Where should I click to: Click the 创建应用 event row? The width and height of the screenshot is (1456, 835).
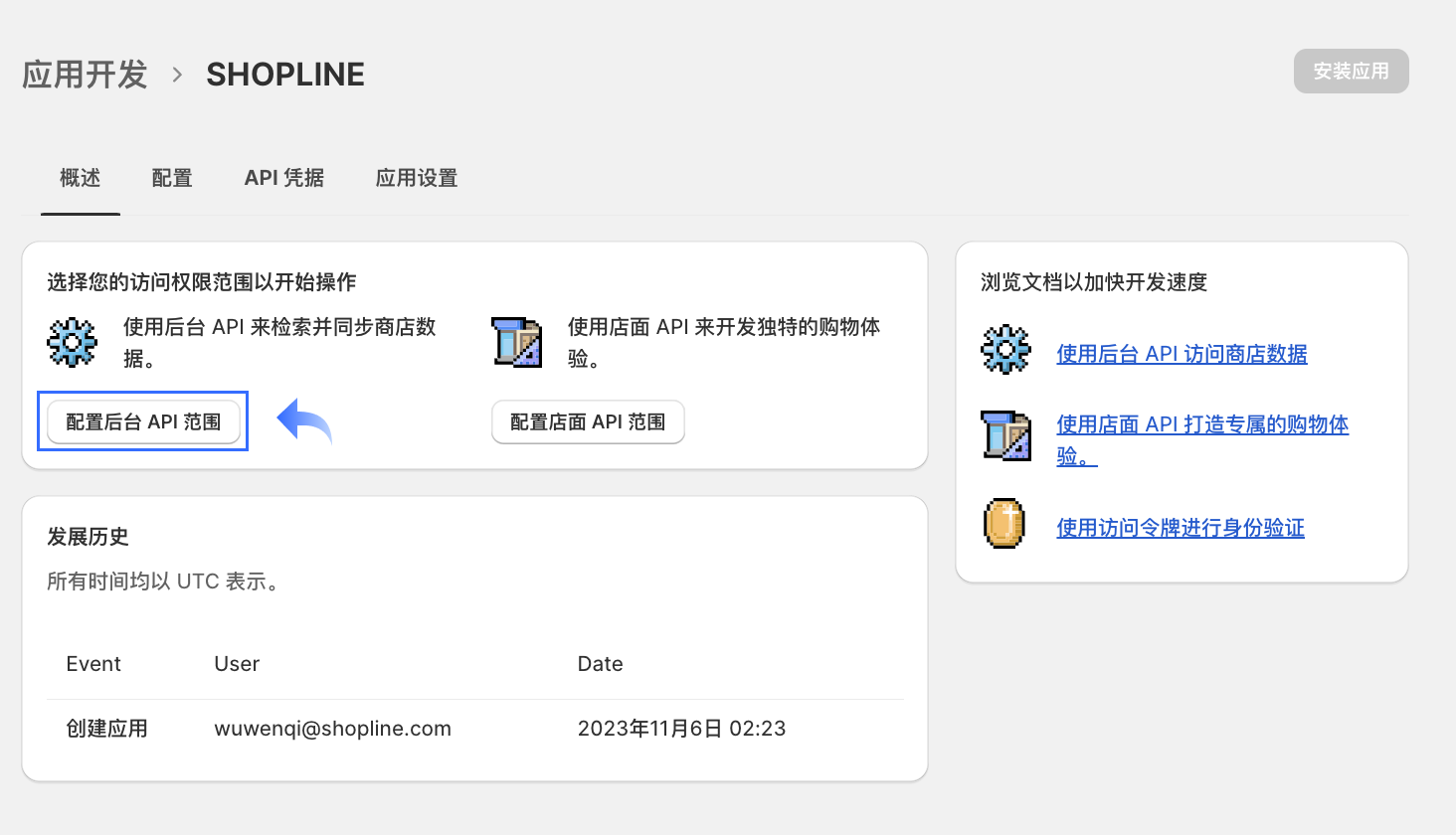click(105, 728)
